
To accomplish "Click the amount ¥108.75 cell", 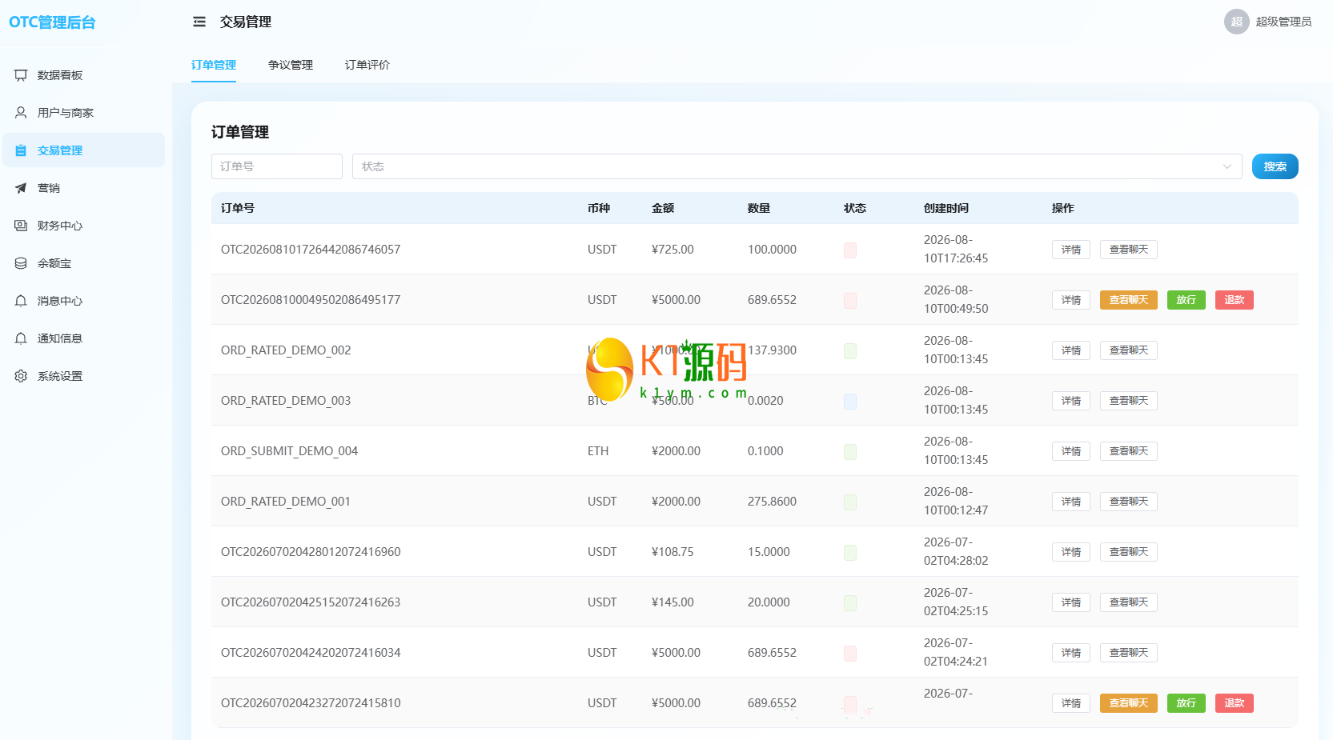I will pyautogui.click(x=673, y=552).
